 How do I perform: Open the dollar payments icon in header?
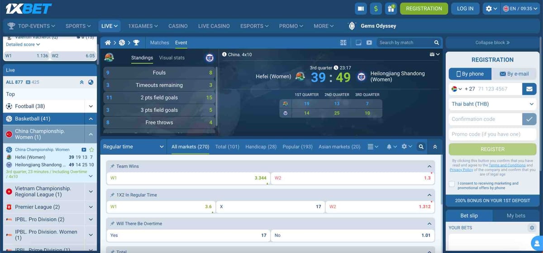(376, 8)
